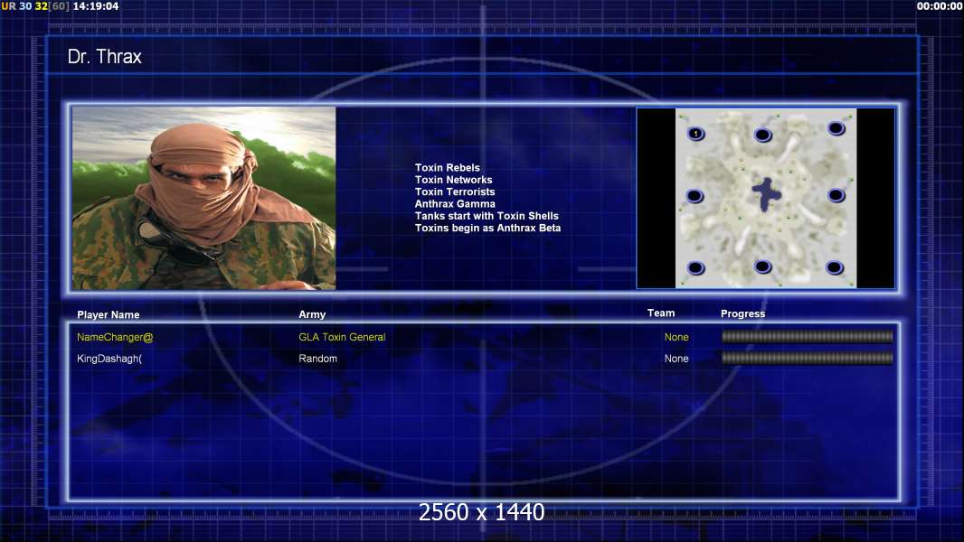Click the Toxin Networks ability line

[x=453, y=180]
